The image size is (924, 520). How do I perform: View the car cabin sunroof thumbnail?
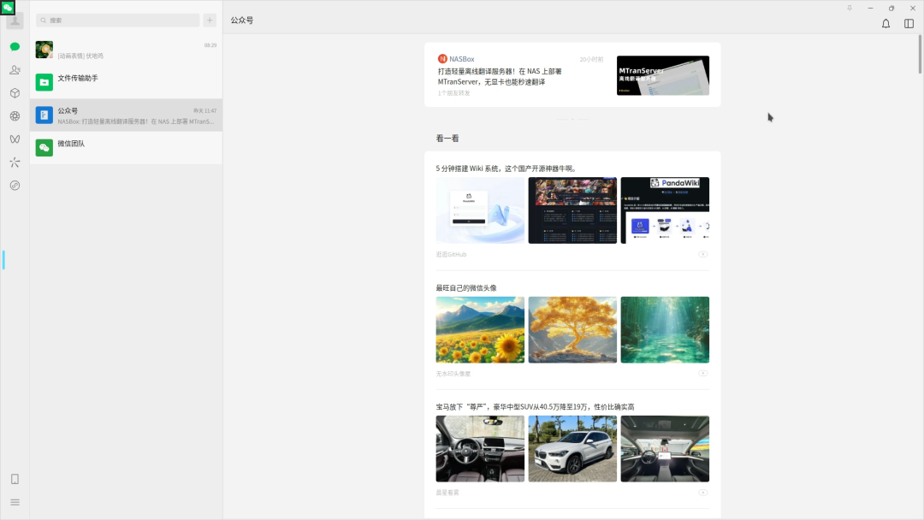click(665, 449)
